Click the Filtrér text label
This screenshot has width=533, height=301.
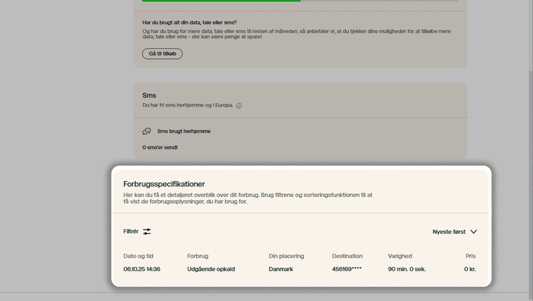131,231
